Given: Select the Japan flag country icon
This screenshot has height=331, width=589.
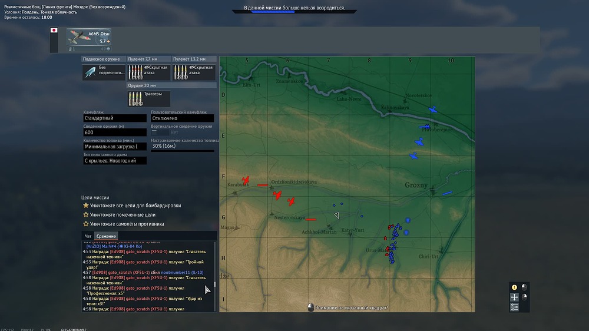Looking at the screenshot, I should click(x=54, y=30).
